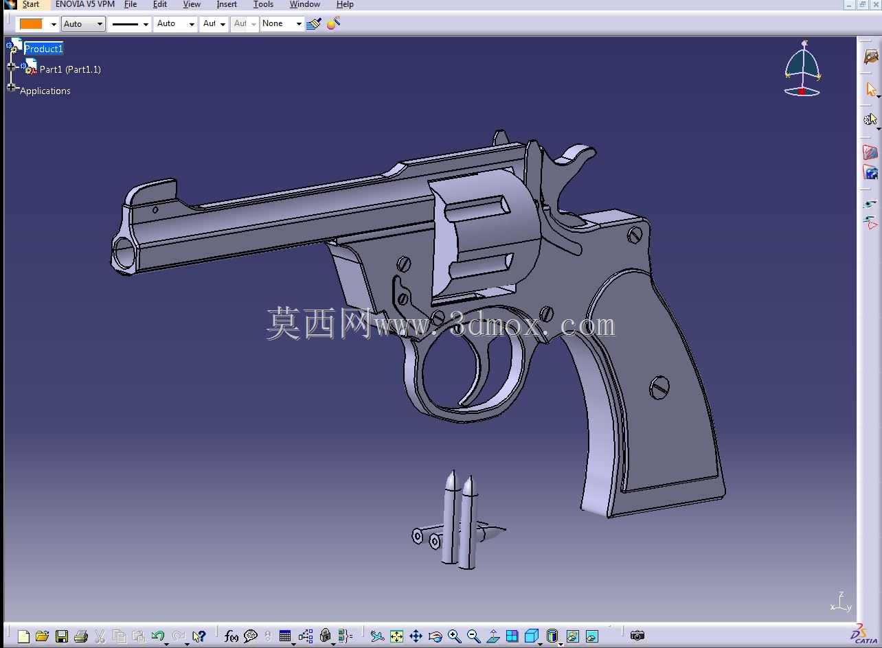Image resolution: width=882 pixels, height=648 pixels.
Task: Click the Copy icon
Action: point(119,636)
